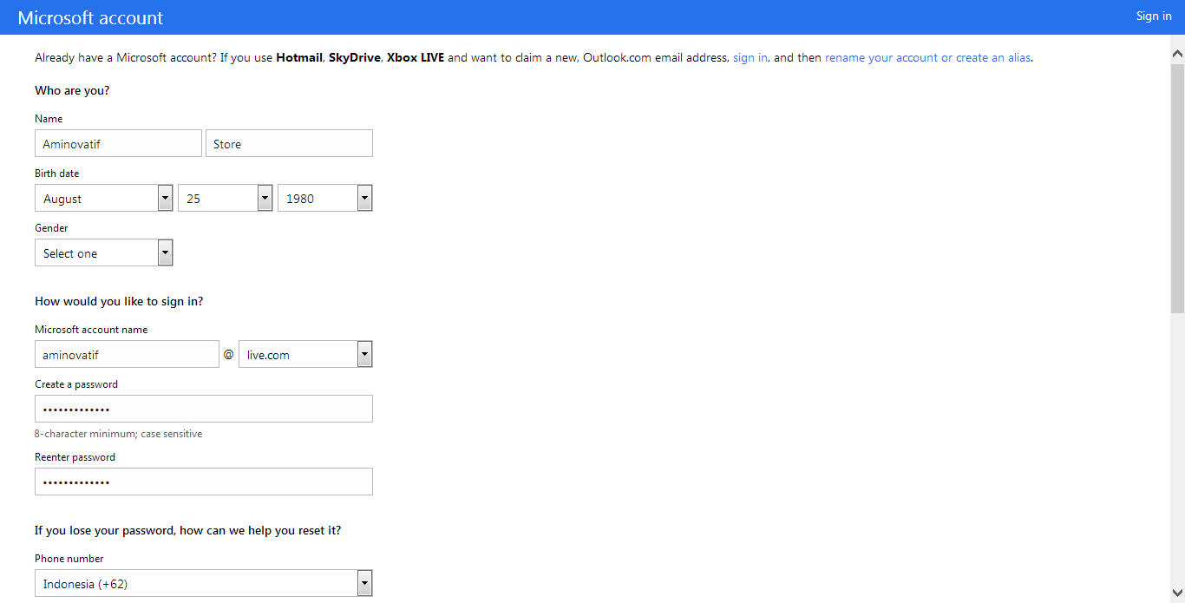Open the 'sign in' inline link

click(x=750, y=58)
